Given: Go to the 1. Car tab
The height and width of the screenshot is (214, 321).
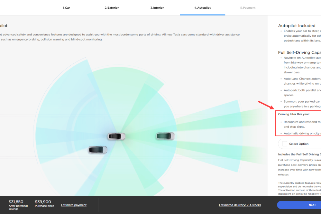Looking at the screenshot, I should (66, 8).
